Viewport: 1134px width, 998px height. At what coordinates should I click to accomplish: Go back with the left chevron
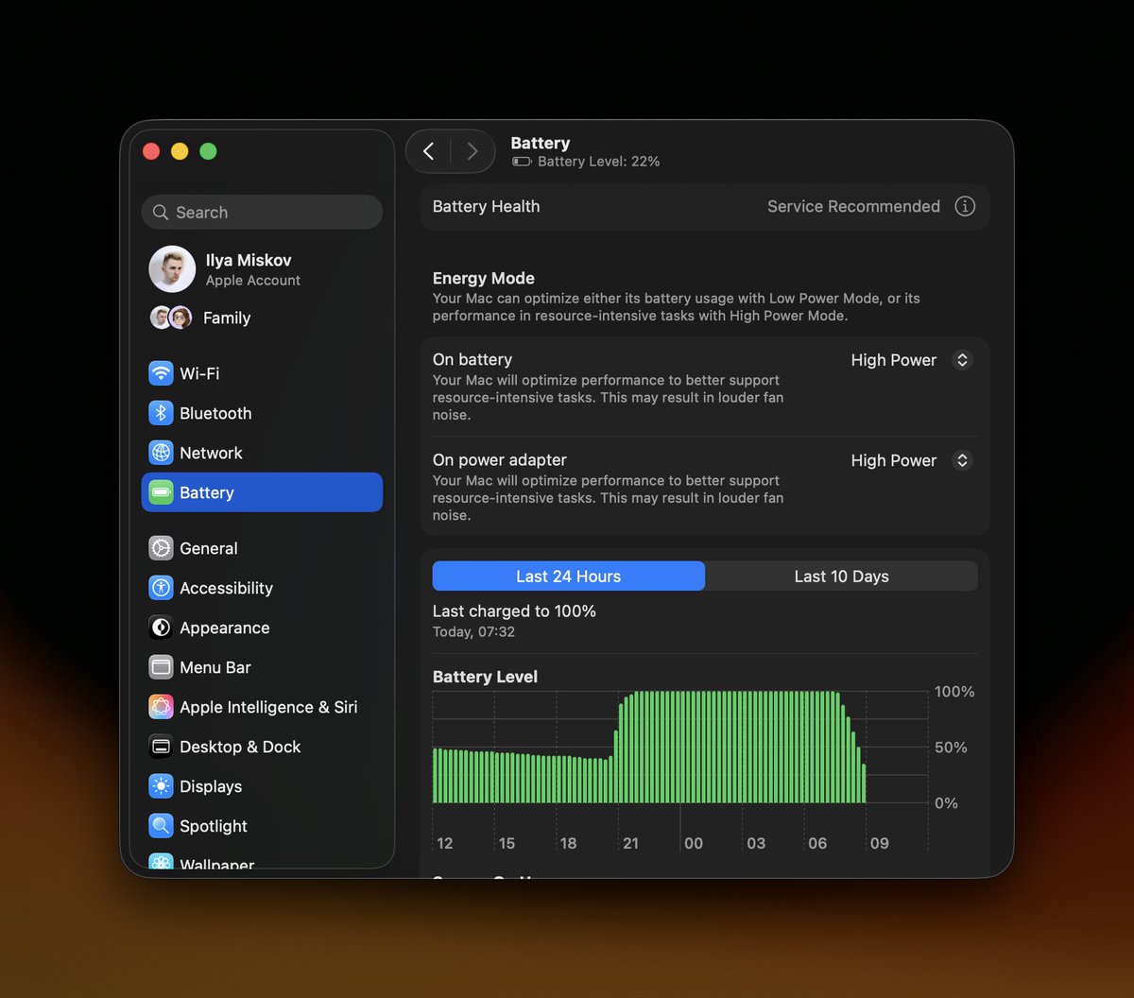click(x=428, y=151)
